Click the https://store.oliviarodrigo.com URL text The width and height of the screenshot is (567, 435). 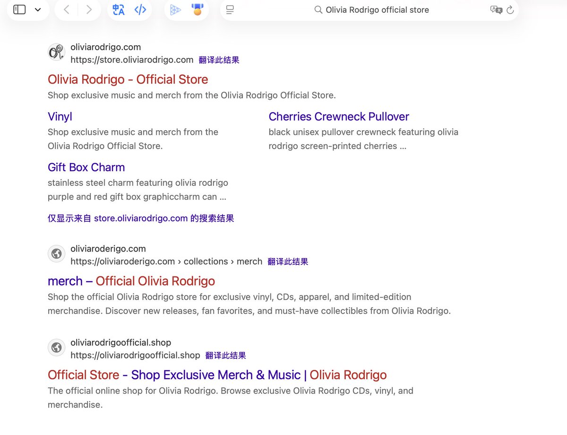click(x=132, y=60)
